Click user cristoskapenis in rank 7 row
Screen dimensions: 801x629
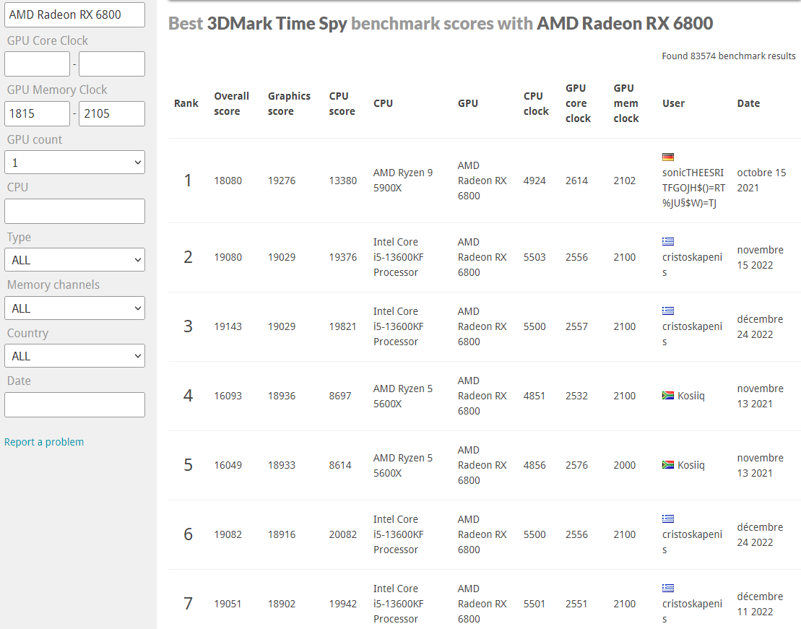click(x=692, y=611)
